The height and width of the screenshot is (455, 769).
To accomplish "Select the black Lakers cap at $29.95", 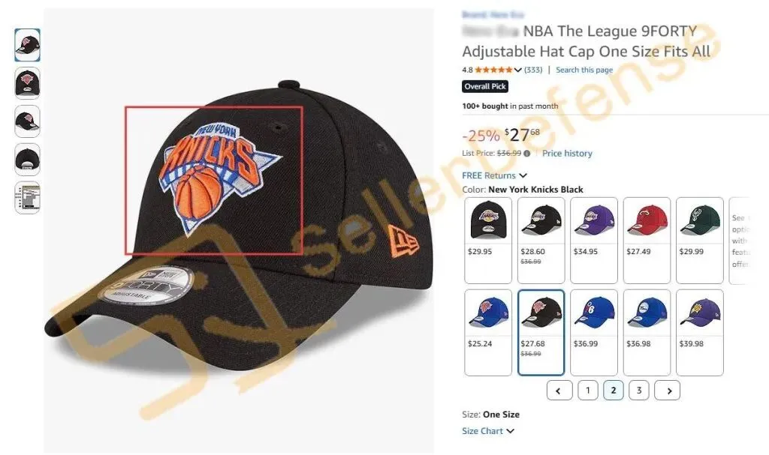I will click(488, 241).
